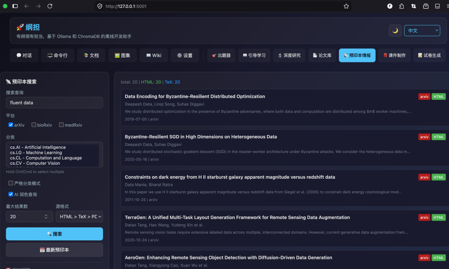Open paper Byzantine-Resilient SGD in High Dimensions

(201, 137)
